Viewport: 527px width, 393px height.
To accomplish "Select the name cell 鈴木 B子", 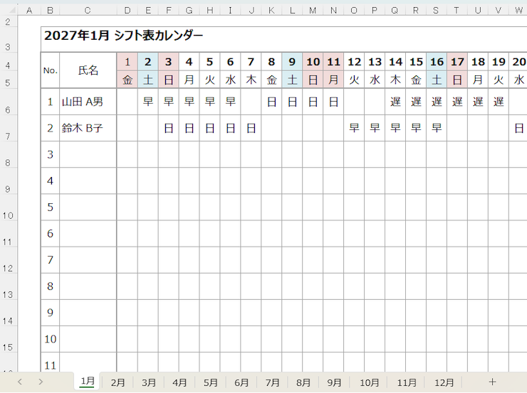I will tap(88, 128).
